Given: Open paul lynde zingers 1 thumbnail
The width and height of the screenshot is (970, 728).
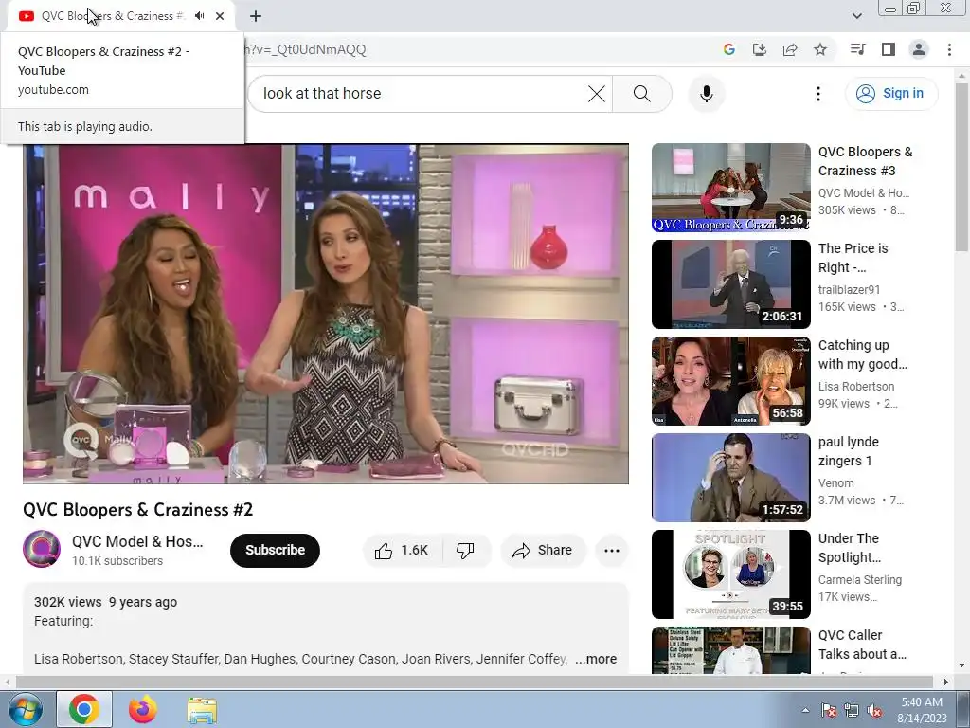Looking at the screenshot, I should tap(730, 478).
